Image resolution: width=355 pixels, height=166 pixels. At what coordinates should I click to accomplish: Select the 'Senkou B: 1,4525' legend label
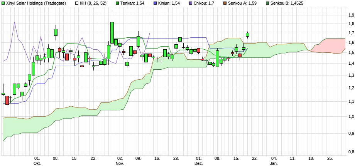coord(287,3)
